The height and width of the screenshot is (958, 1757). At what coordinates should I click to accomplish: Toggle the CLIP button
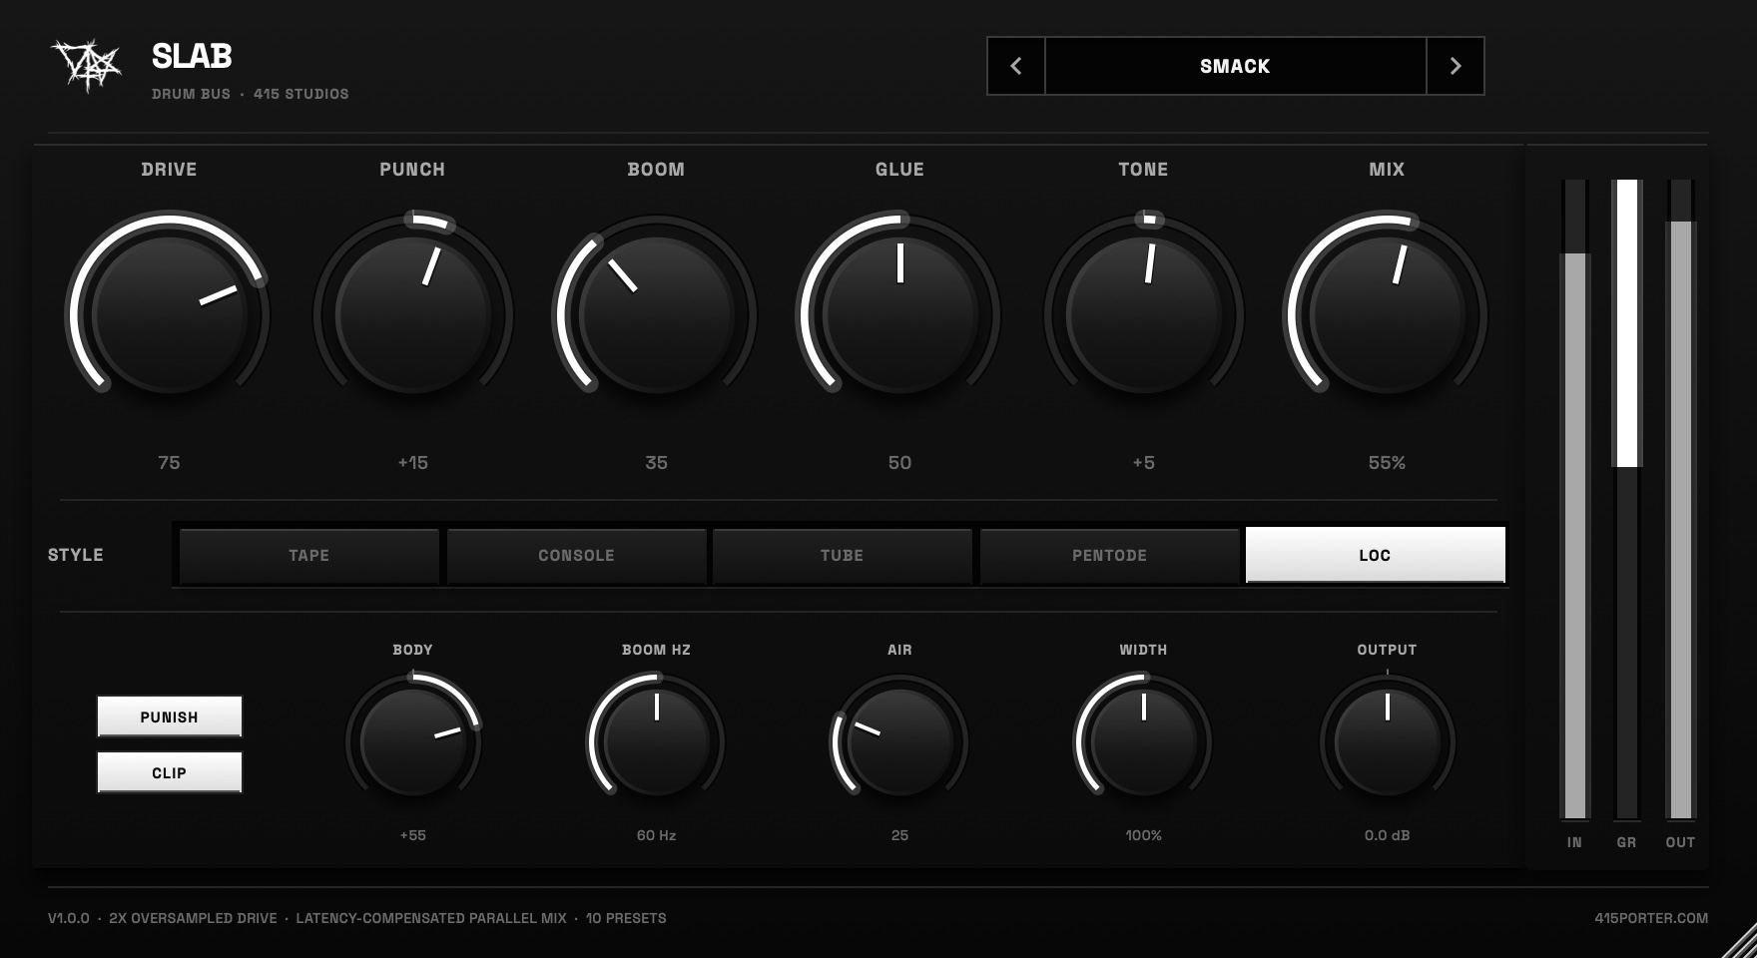point(170,772)
